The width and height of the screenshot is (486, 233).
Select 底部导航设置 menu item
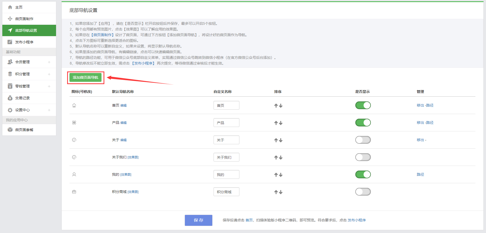[29, 30]
